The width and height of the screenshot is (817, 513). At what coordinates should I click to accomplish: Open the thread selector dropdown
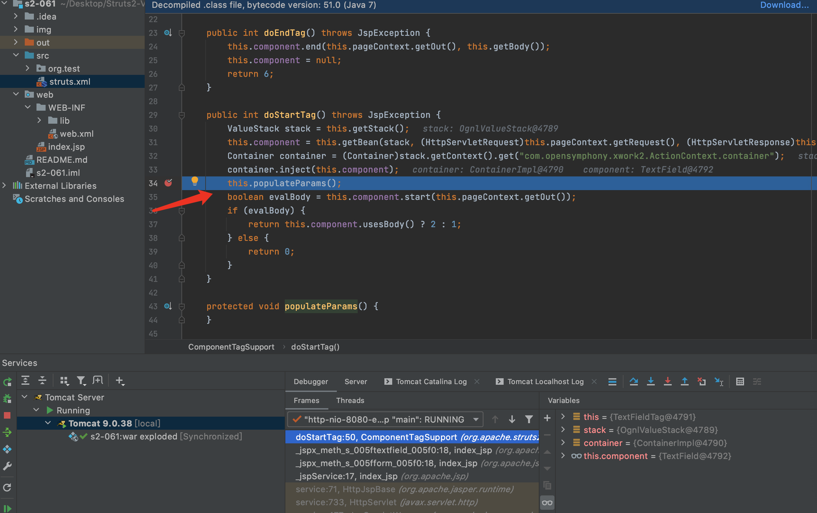(x=385, y=420)
